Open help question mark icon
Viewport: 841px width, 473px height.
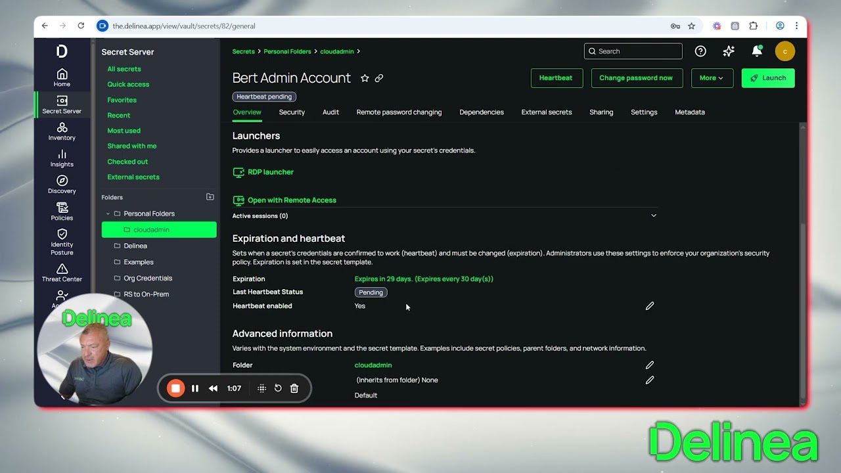point(700,51)
